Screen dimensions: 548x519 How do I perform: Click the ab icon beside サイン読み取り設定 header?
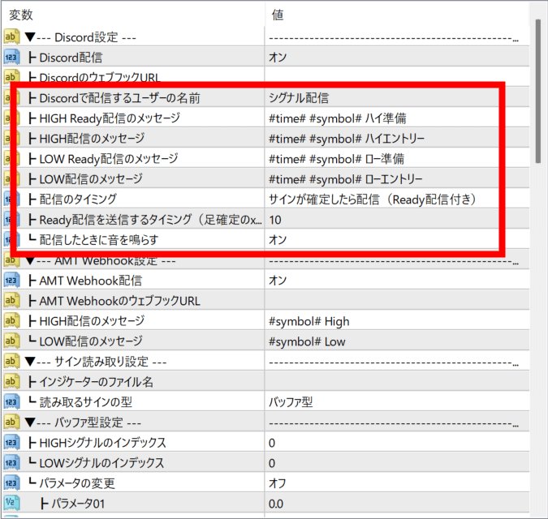[x=11, y=361]
